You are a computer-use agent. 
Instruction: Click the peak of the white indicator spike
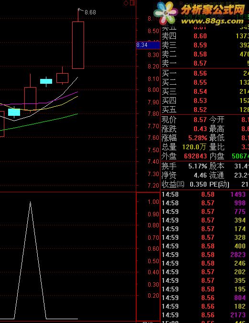(30, 202)
